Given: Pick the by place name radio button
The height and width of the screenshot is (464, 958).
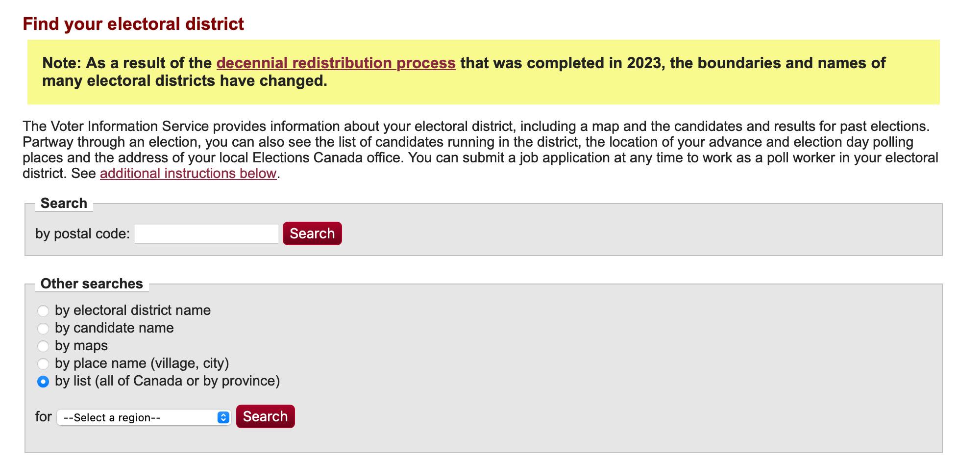Looking at the screenshot, I should tap(43, 363).
